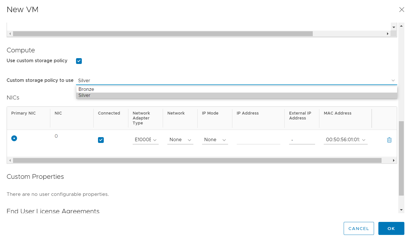Click the IP Address input field
The height and width of the screenshot is (241, 409).
coord(258,140)
